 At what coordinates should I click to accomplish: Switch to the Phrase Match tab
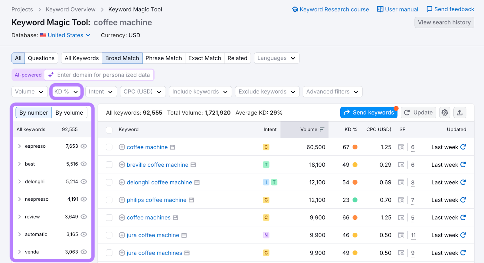point(164,58)
